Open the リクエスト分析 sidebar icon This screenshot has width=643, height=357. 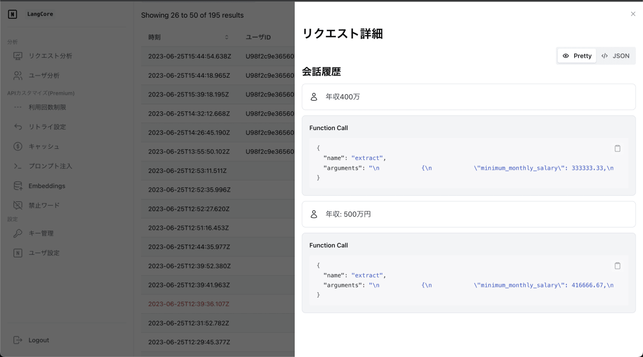[18, 55]
